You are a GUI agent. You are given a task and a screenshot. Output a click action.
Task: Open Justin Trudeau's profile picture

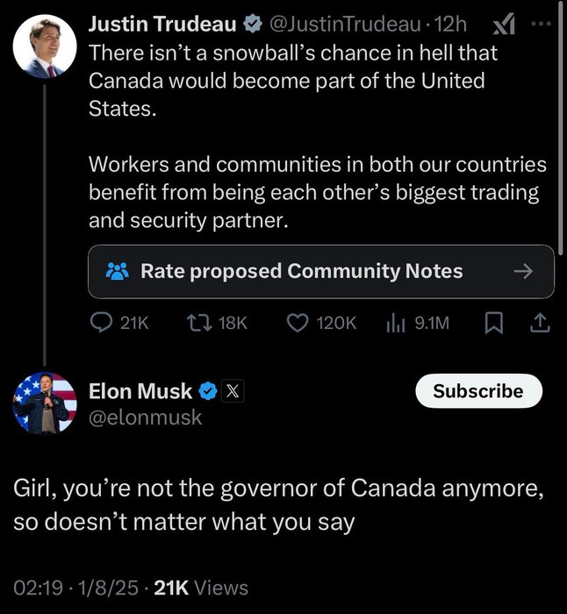pyautogui.click(x=45, y=46)
